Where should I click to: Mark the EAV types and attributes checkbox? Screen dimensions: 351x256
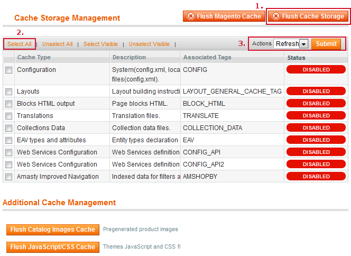click(x=8, y=141)
